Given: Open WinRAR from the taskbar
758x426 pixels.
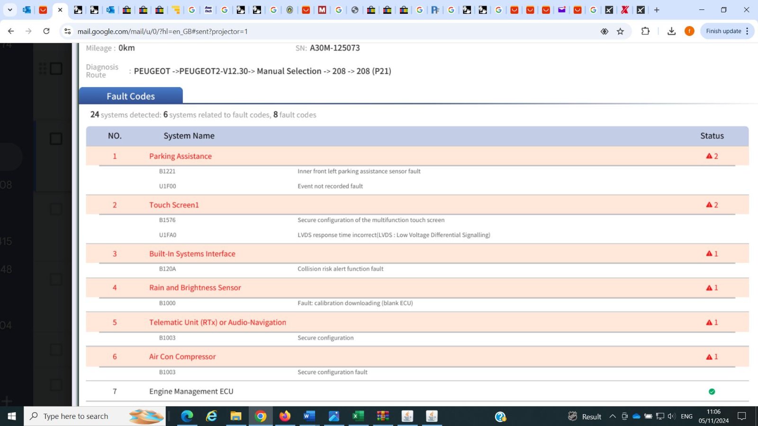Looking at the screenshot, I should (x=383, y=416).
